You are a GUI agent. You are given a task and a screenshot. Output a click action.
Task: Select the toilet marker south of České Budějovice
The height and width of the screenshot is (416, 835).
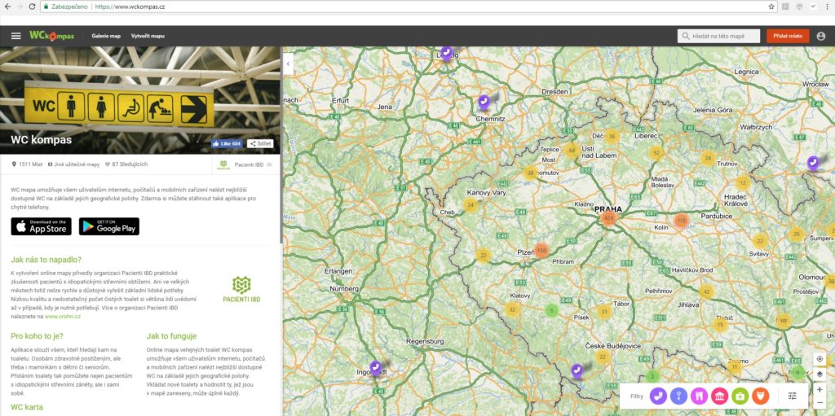click(577, 370)
